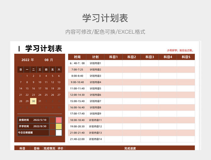Click the 12:00-14:30 time cell
Viewport: 211px width, 160px height.
77,95
